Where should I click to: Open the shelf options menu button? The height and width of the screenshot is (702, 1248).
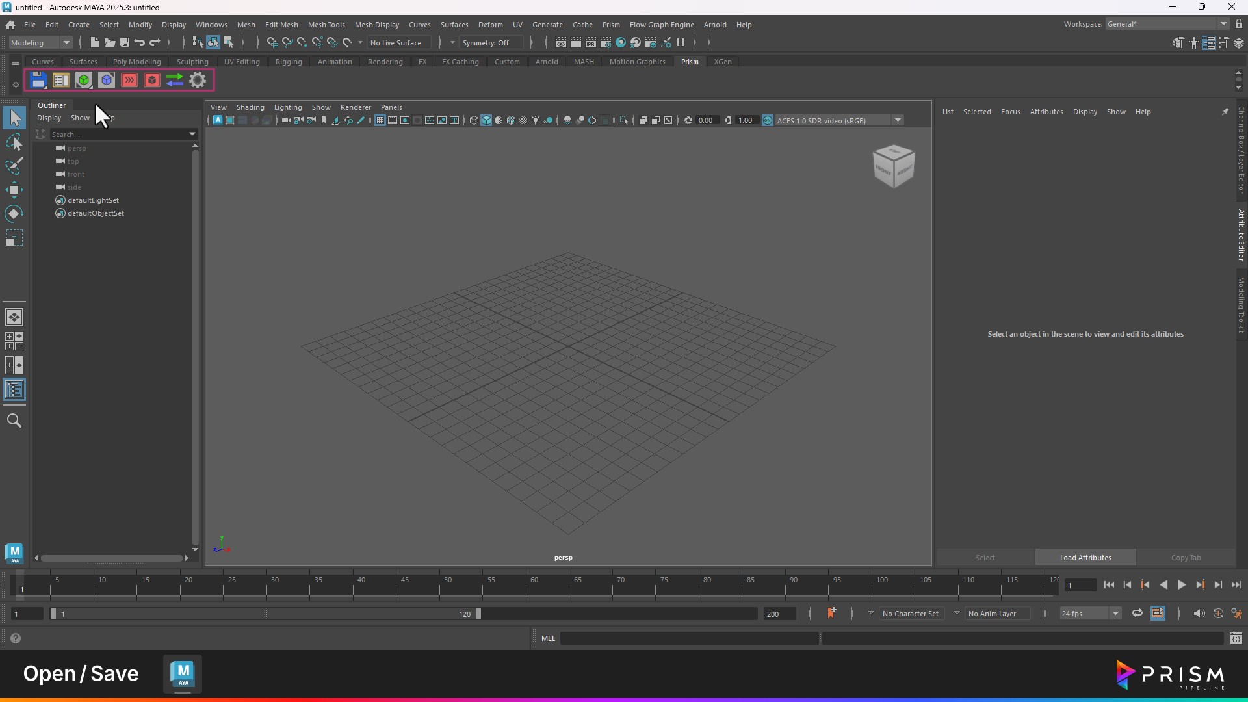(16, 84)
